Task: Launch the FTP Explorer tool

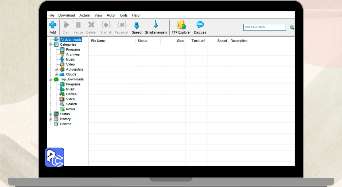Action: click(181, 25)
